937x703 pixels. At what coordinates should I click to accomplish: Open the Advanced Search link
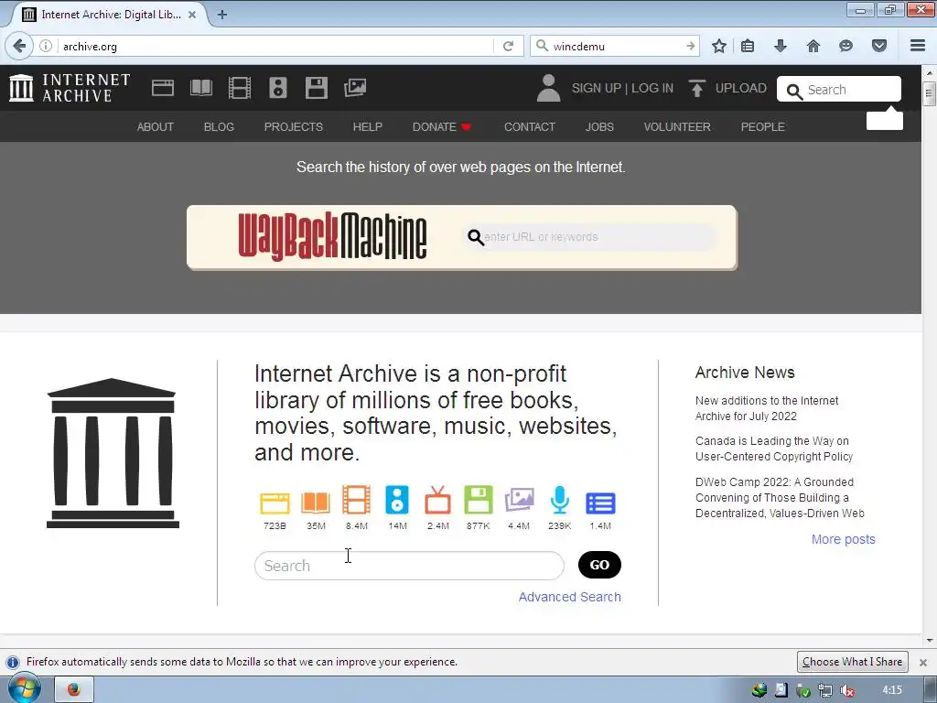coord(569,597)
